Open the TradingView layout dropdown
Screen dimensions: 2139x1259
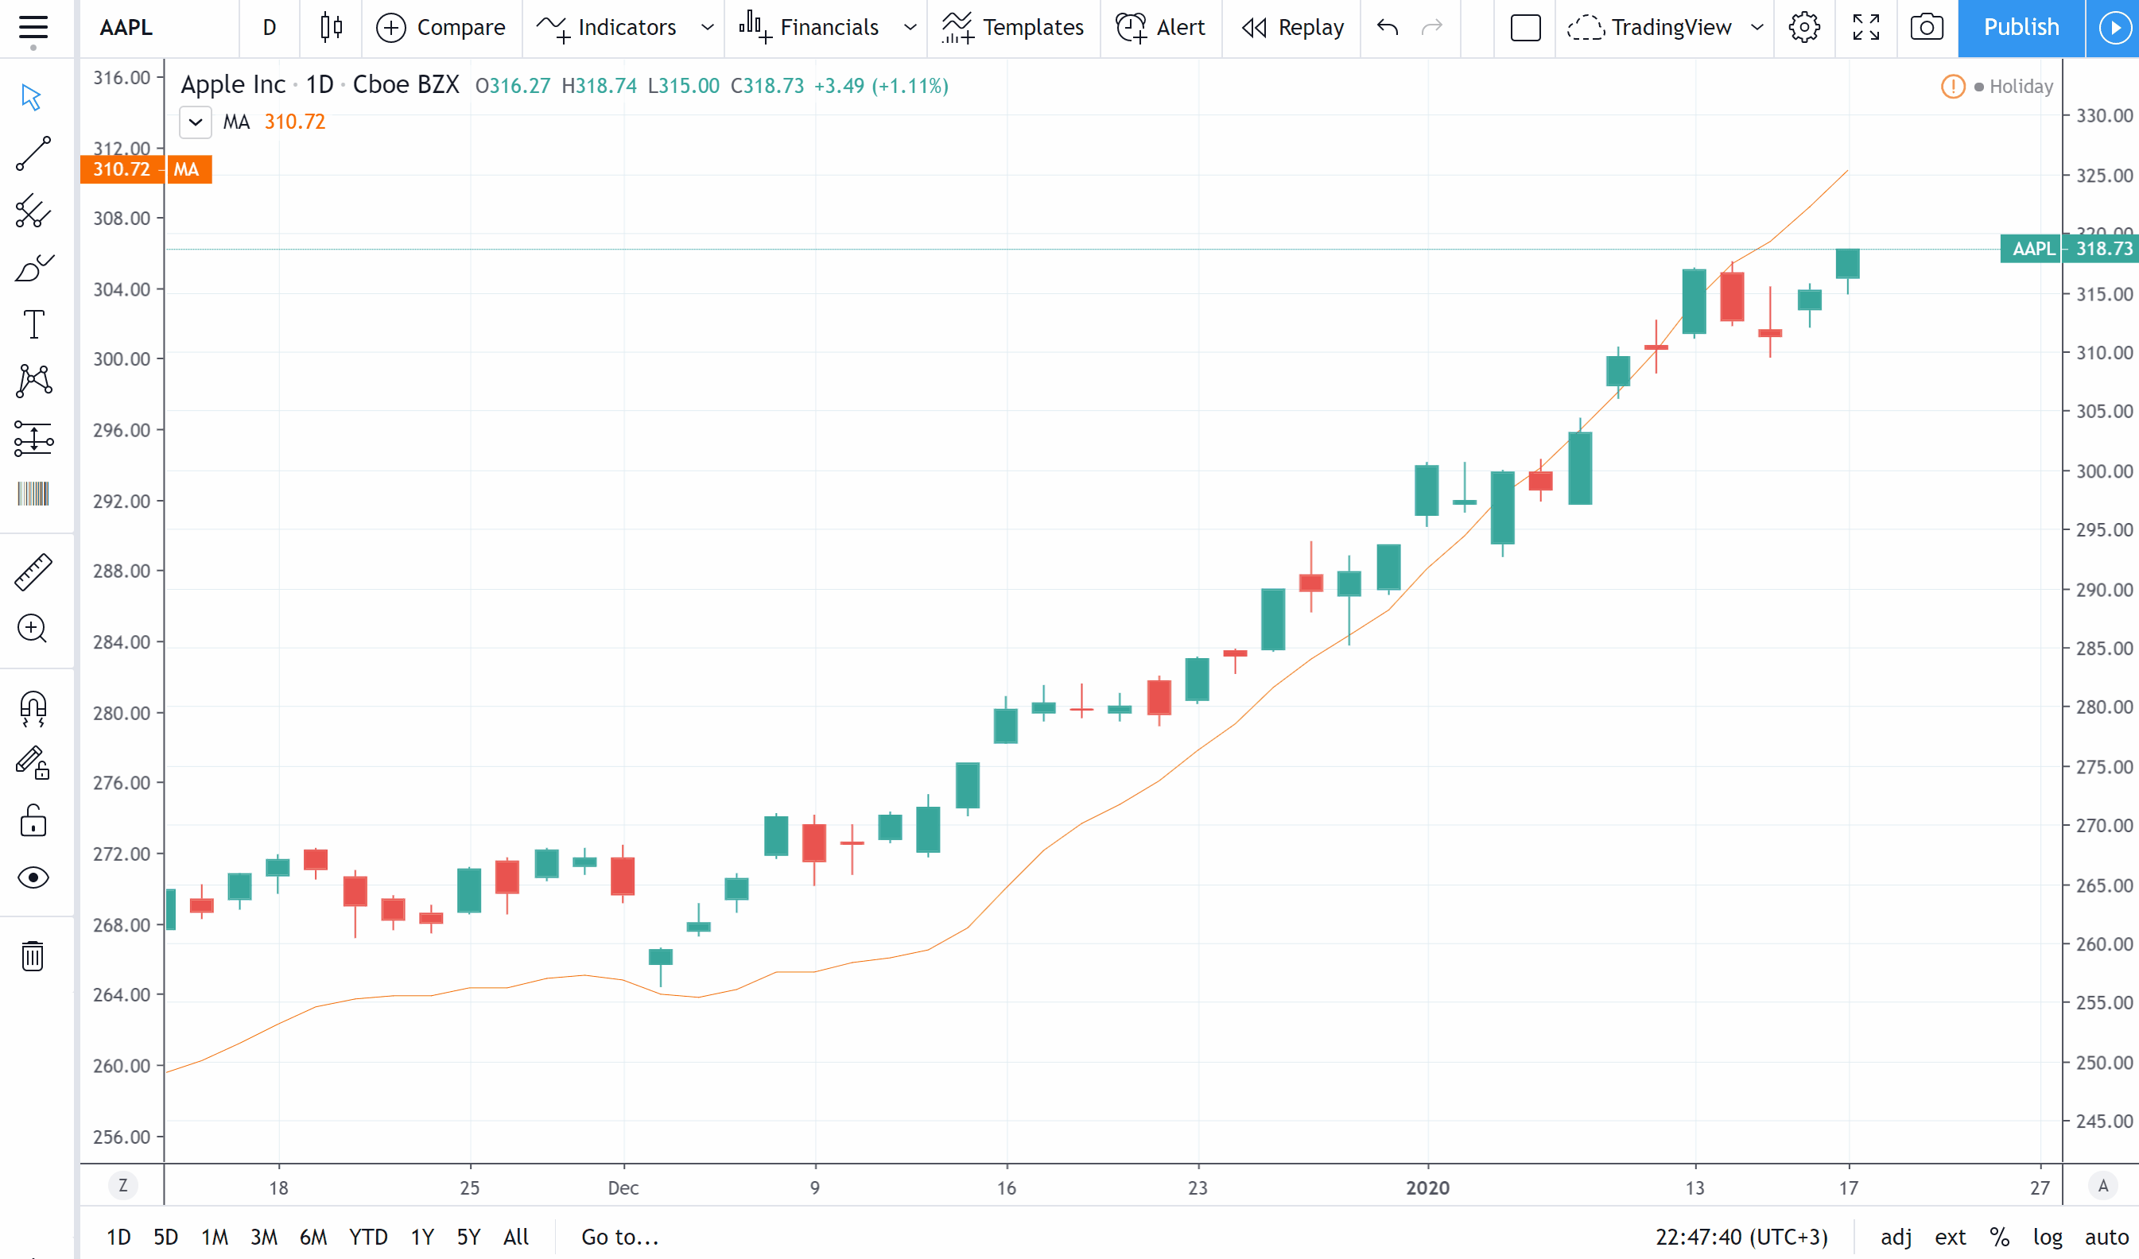[x=1757, y=27]
